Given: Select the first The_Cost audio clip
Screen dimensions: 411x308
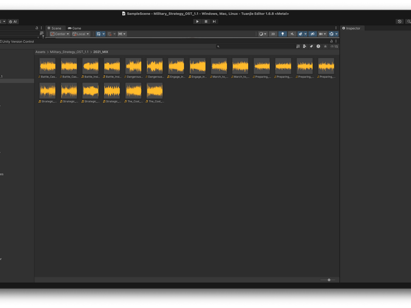Looking at the screenshot, I should tap(134, 93).
